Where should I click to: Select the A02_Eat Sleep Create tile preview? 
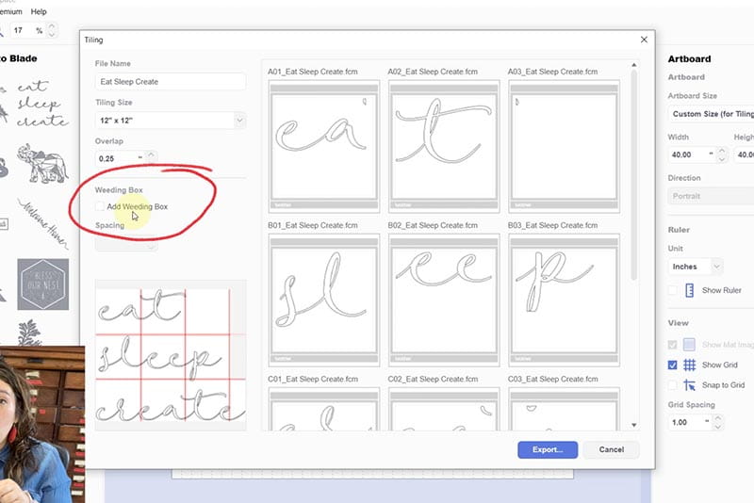pos(443,146)
